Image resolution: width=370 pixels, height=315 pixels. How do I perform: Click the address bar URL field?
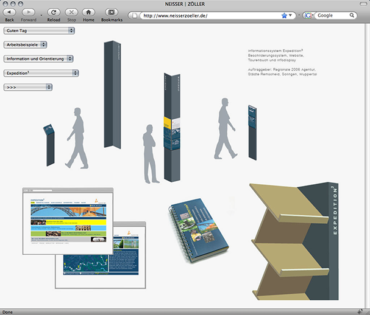point(207,15)
